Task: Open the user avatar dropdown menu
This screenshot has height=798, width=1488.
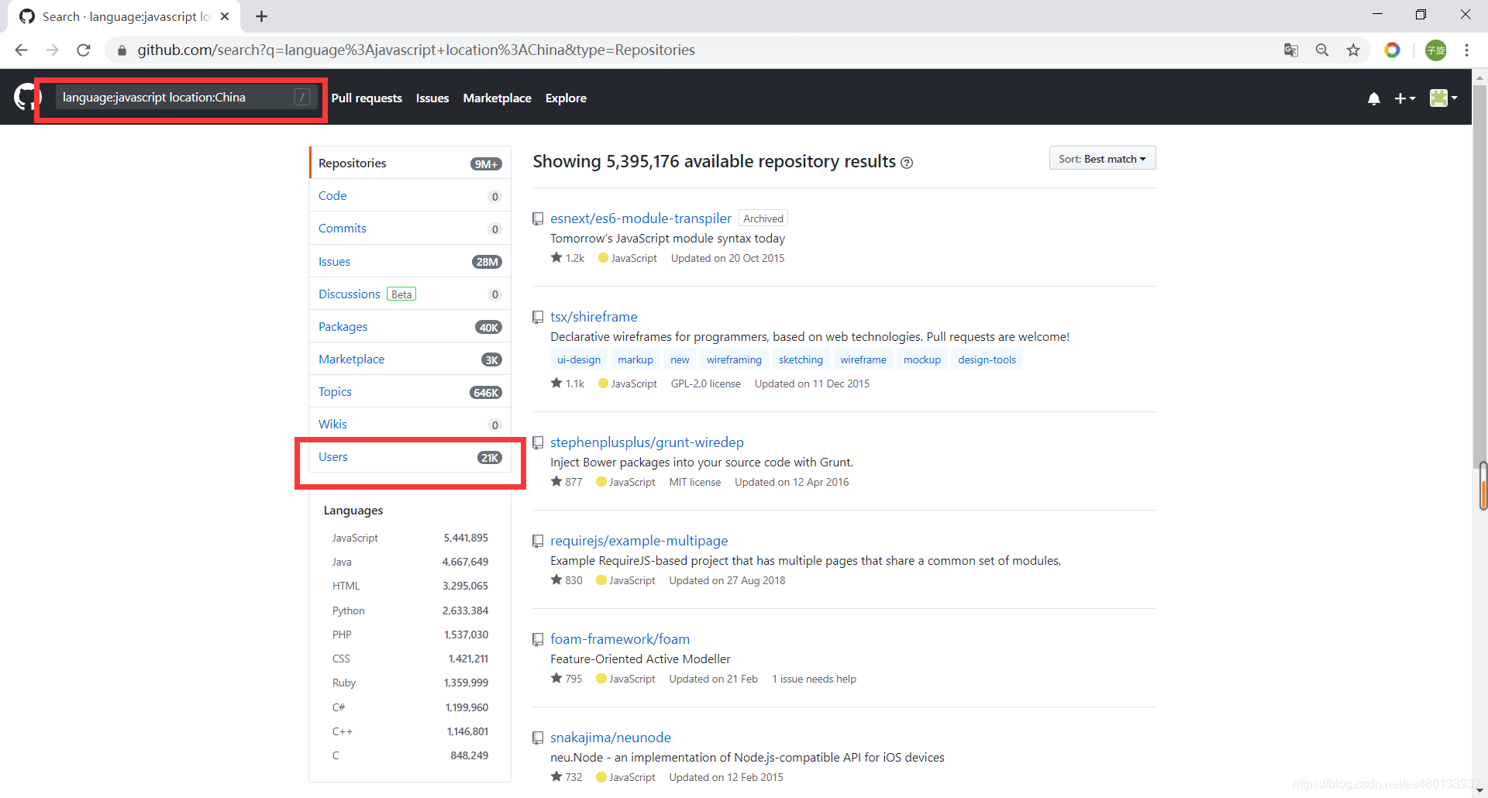Action: [x=1443, y=98]
